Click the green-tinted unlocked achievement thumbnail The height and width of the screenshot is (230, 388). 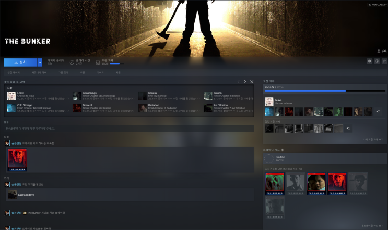point(338,111)
